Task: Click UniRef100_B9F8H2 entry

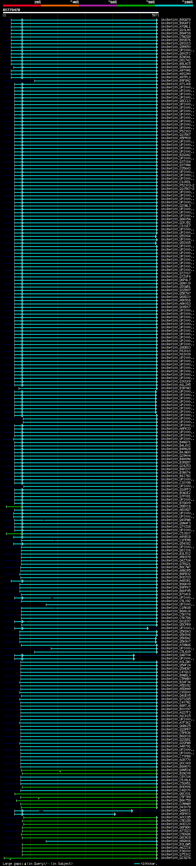Action: coord(175,81)
